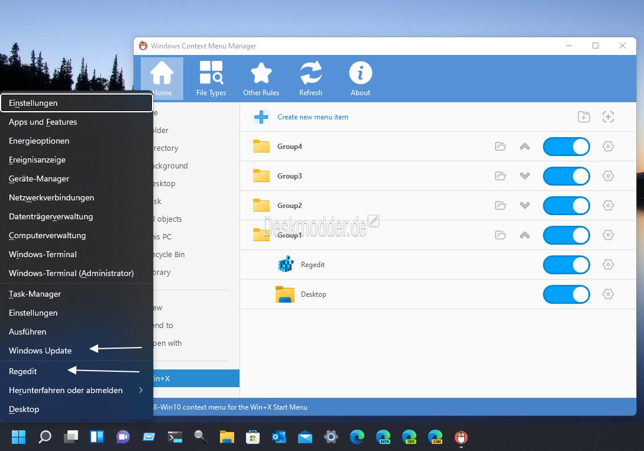Open the File Types section
The width and height of the screenshot is (644, 451).
click(211, 79)
